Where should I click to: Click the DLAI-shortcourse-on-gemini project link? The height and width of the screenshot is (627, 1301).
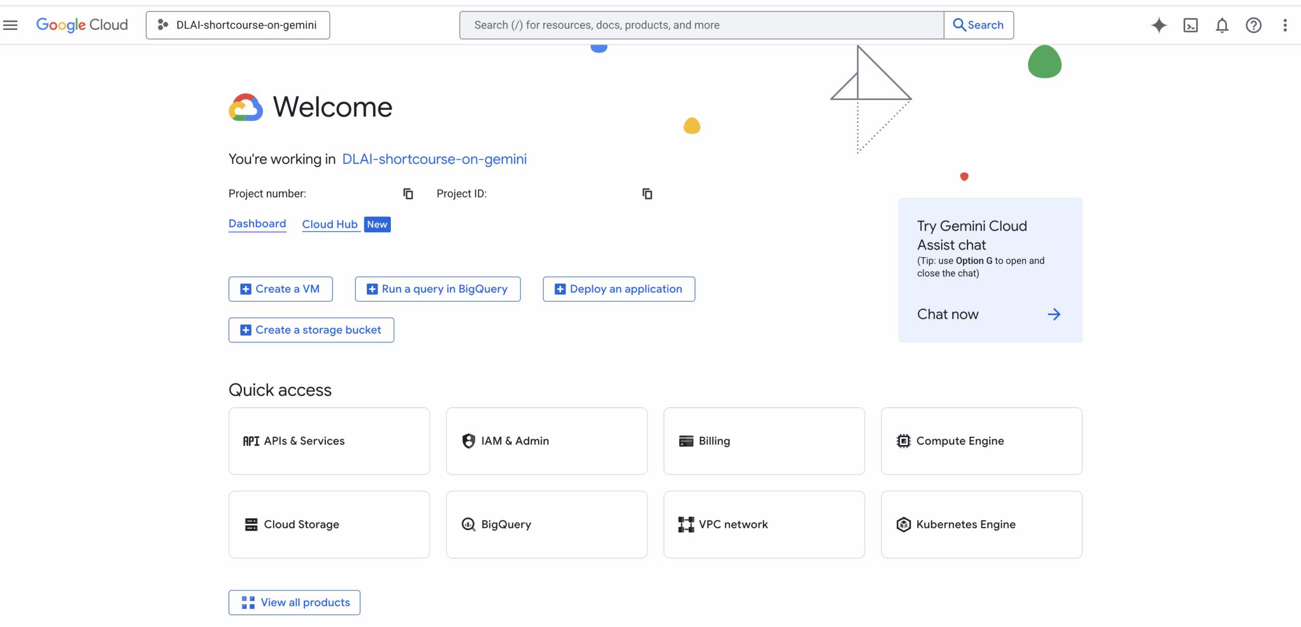point(434,159)
